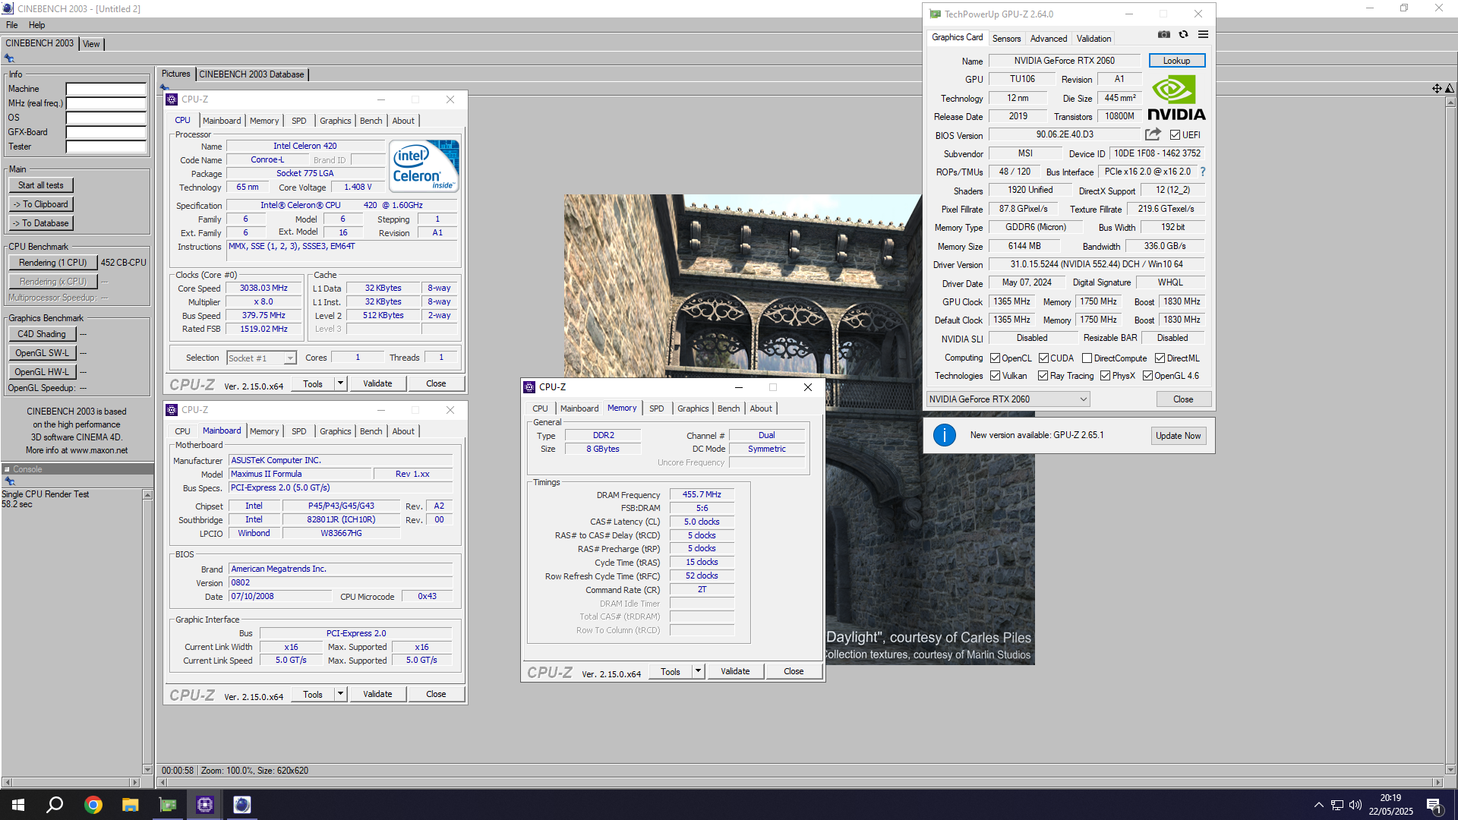Click the console scrollbar down arrow
This screenshot has height=820, width=1458.
(147, 769)
